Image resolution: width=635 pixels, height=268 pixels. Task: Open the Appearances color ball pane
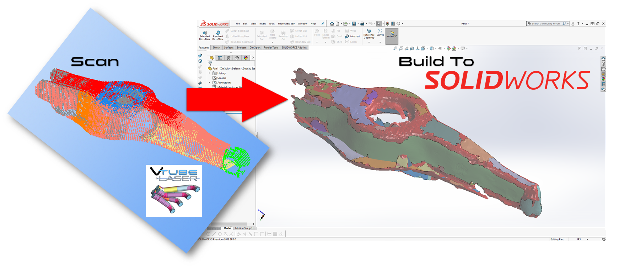tap(603, 79)
